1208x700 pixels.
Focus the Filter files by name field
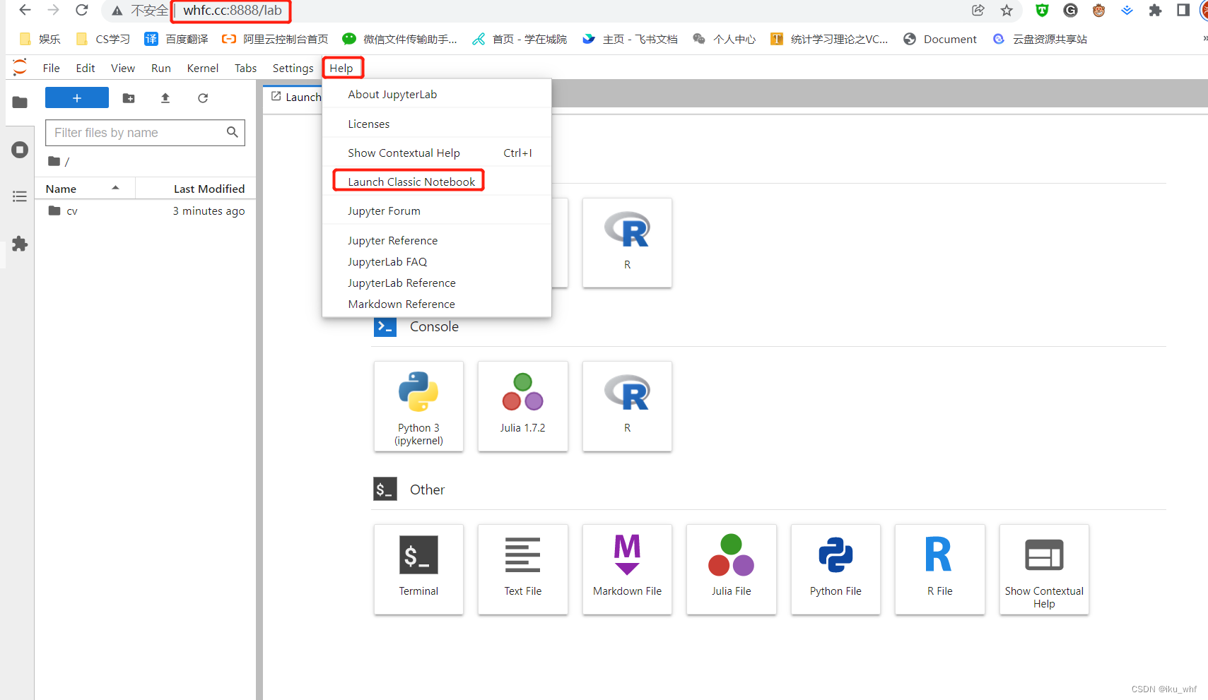point(145,133)
